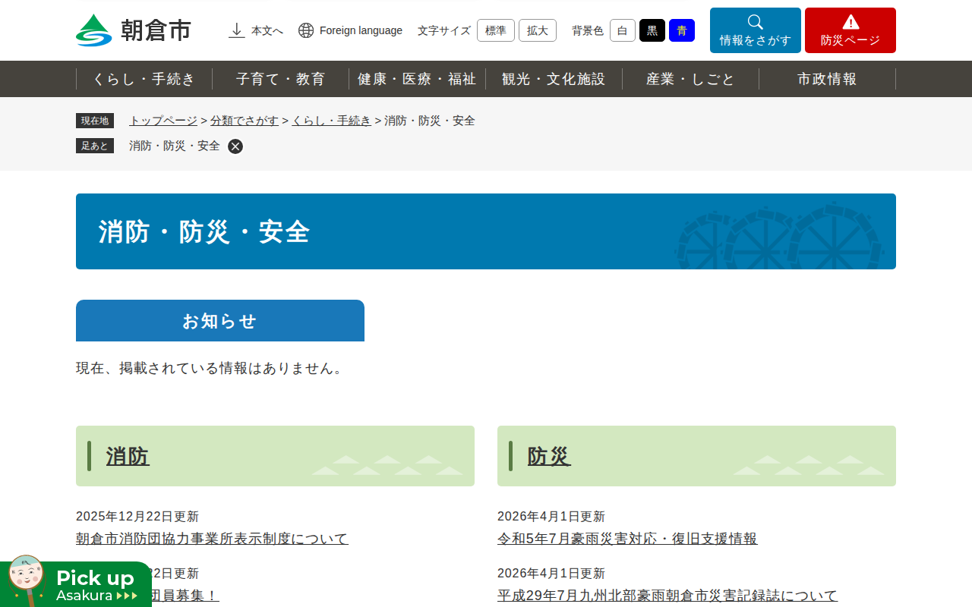Open くらし・手続き menu
Viewport: 972px width, 607px height.
point(144,79)
